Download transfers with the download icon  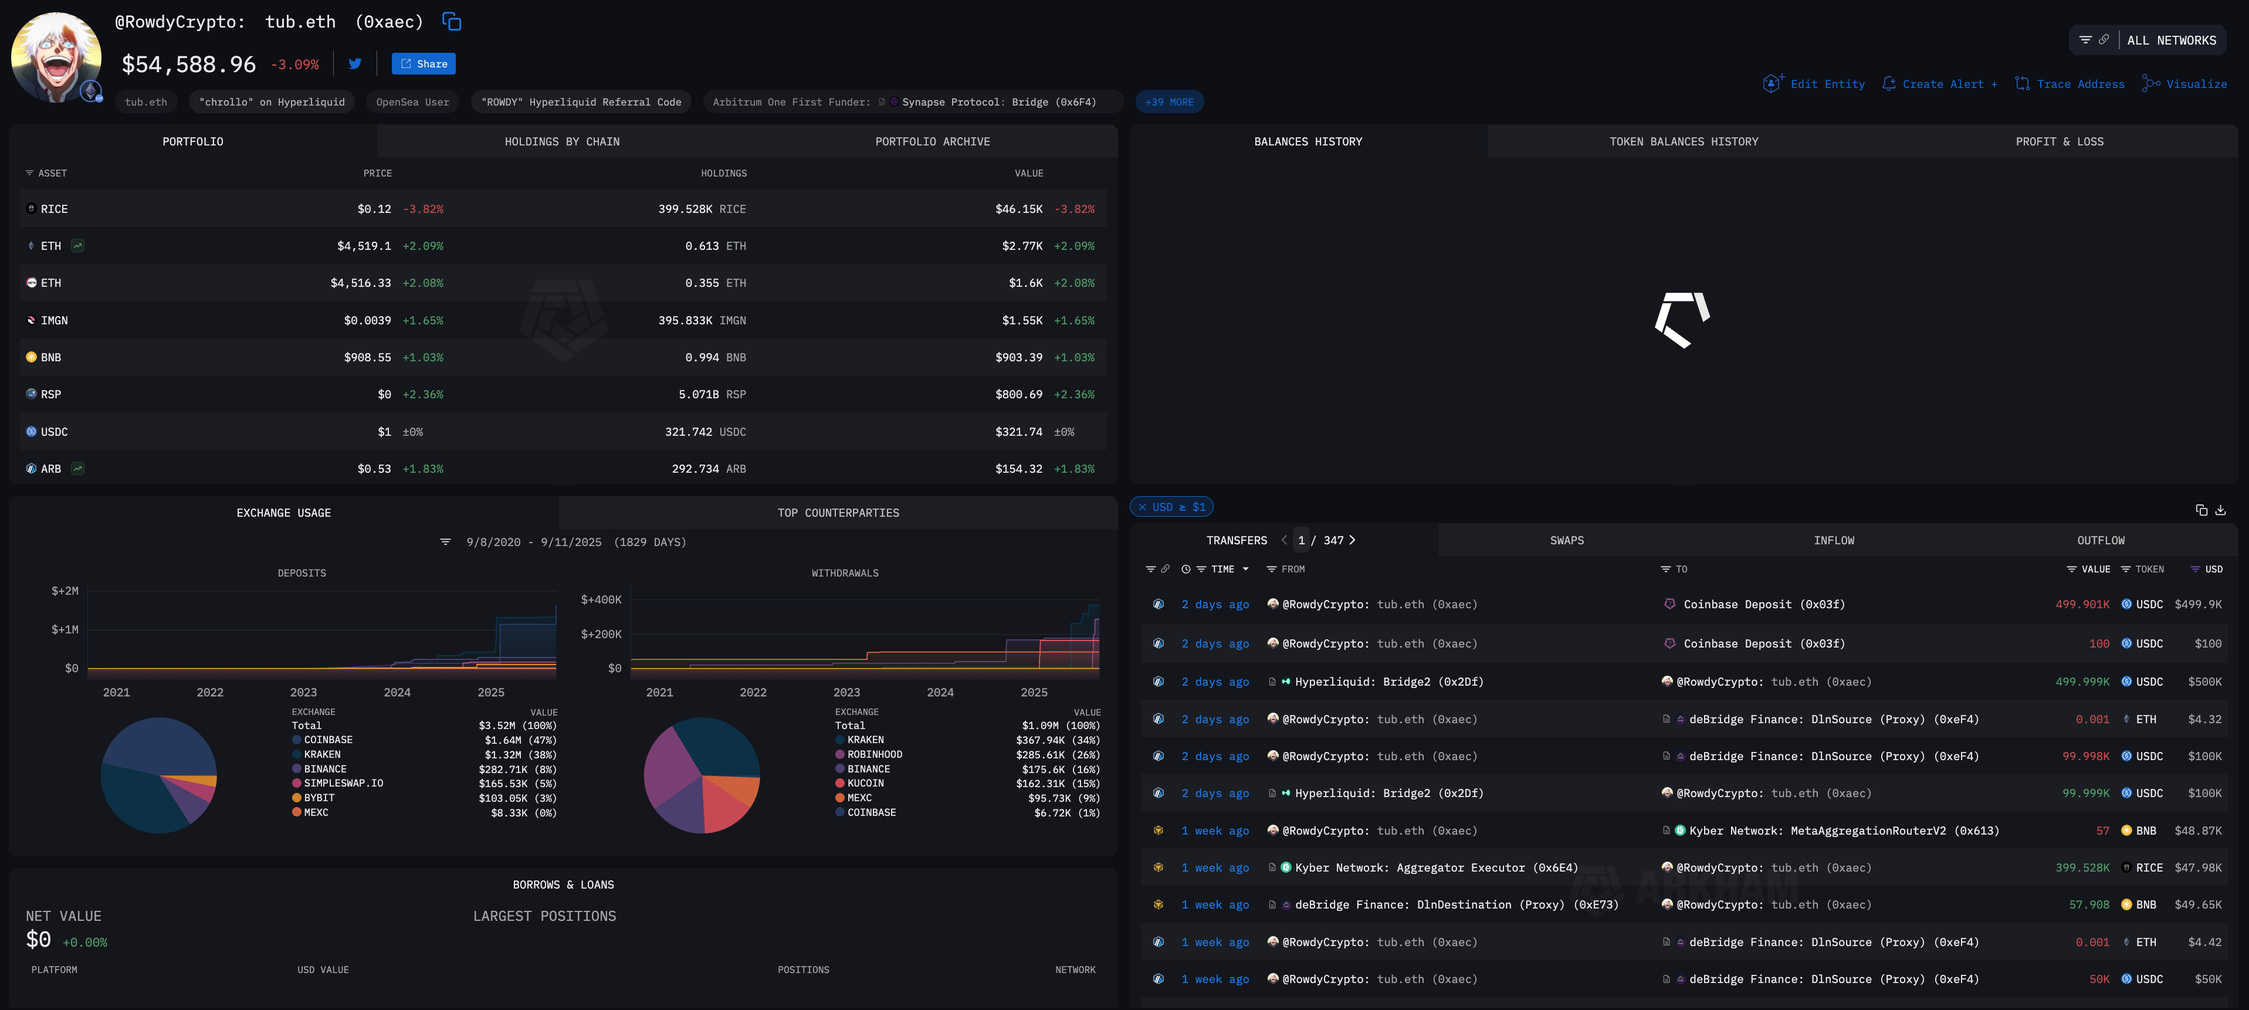pos(2220,510)
